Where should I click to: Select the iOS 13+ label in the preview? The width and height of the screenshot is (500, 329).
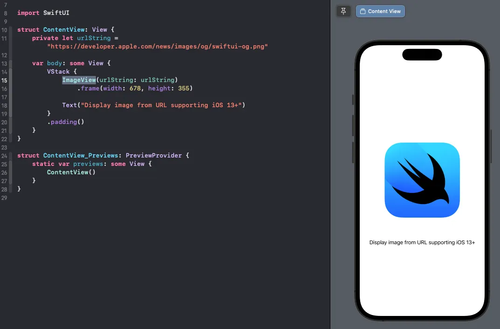(x=422, y=242)
